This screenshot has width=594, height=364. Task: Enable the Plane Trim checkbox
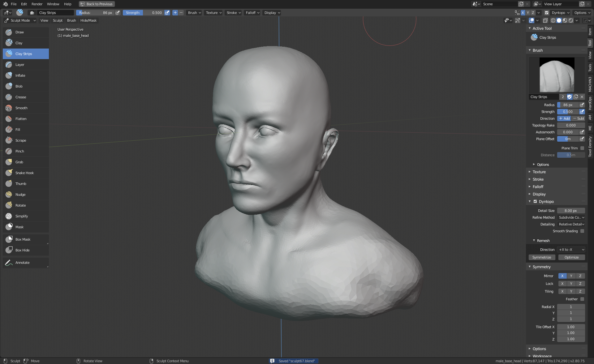[582, 148]
